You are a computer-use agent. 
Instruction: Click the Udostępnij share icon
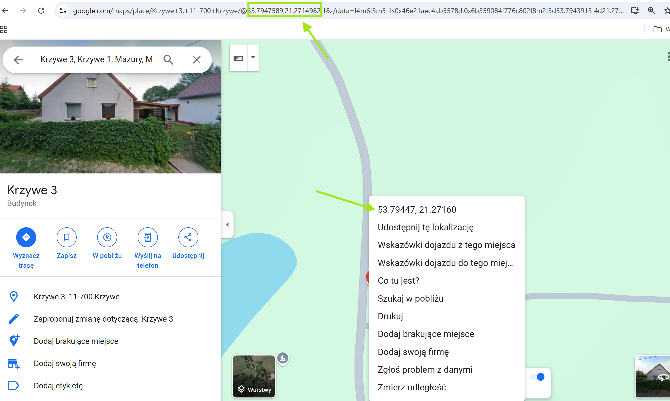pyautogui.click(x=188, y=237)
